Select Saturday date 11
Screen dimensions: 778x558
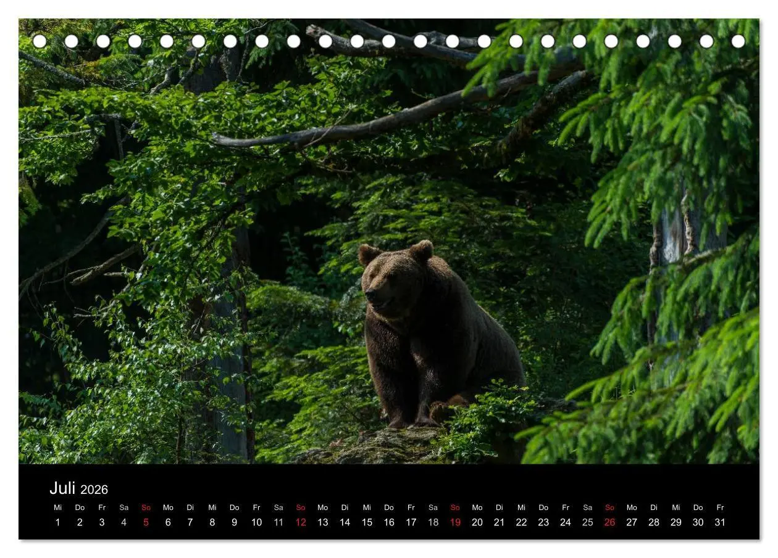tap(278, 522)
